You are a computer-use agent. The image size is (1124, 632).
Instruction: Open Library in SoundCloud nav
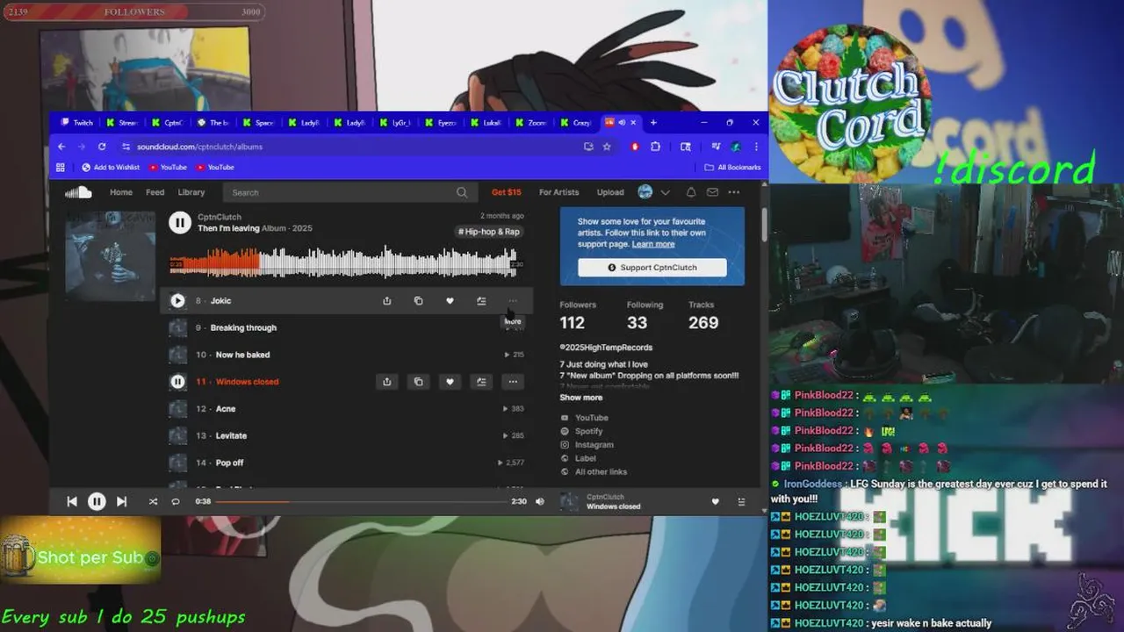191,192
